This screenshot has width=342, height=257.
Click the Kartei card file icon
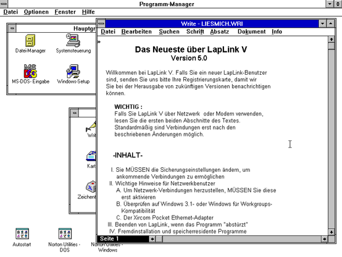pos(91,156)
